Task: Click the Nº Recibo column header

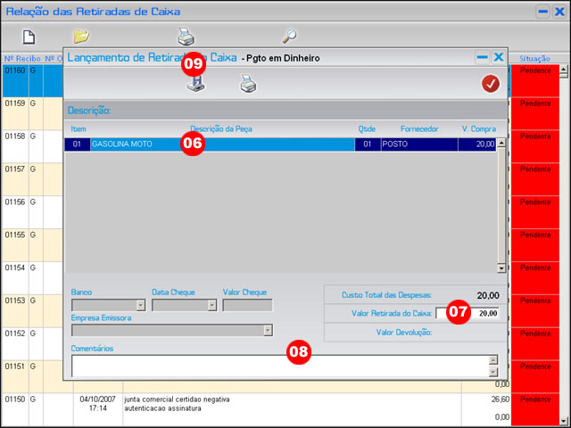Action: pos(18,57)
